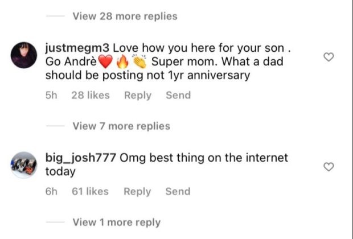Expand View 1 more reply
353x239 pixels.
click(116, 222)
